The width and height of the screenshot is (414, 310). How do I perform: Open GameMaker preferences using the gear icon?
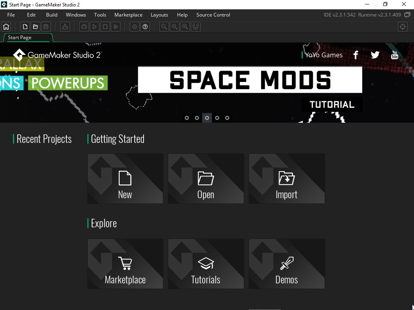[134, 27]
